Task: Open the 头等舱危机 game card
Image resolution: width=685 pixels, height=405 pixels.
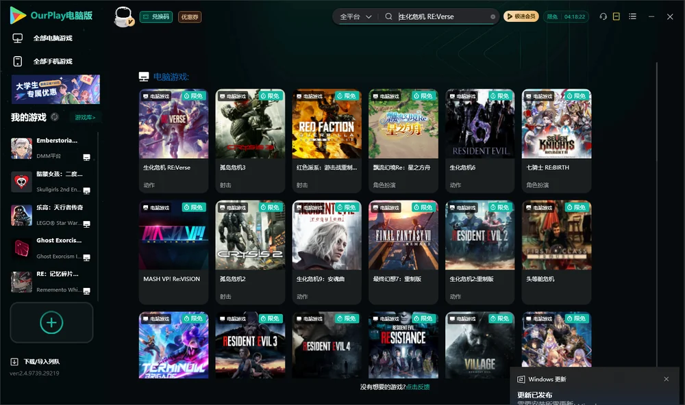Action: click(556, 252)
